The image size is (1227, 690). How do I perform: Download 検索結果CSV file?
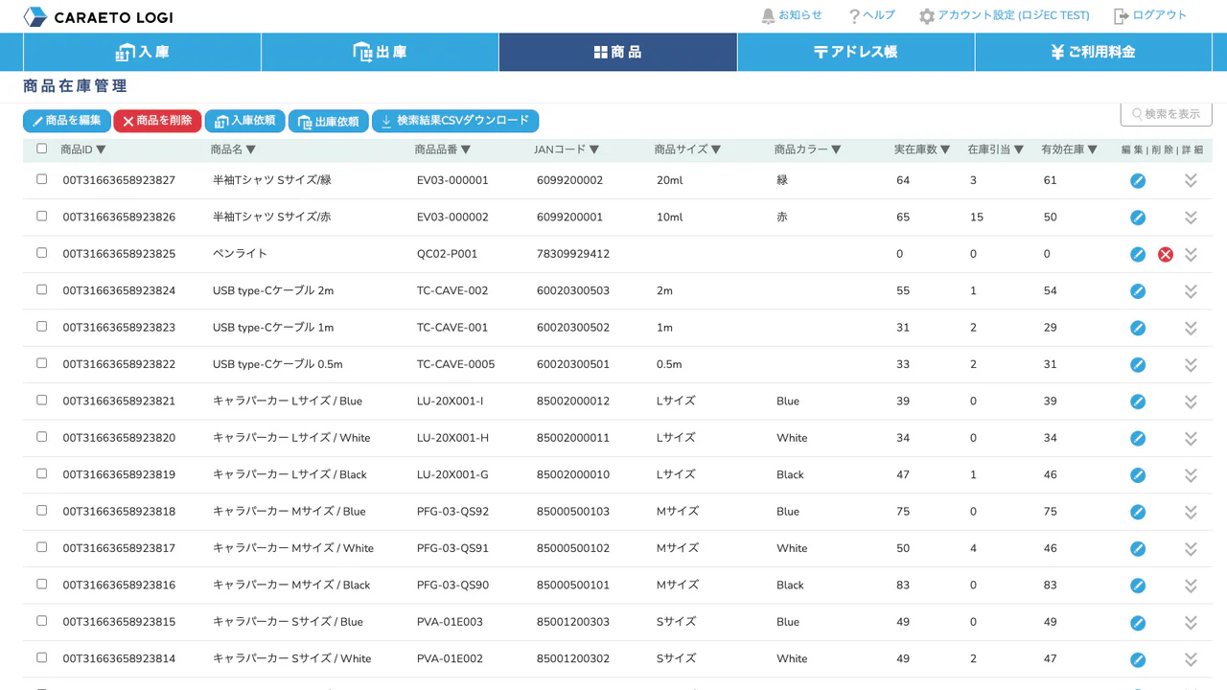coord(455,121)
